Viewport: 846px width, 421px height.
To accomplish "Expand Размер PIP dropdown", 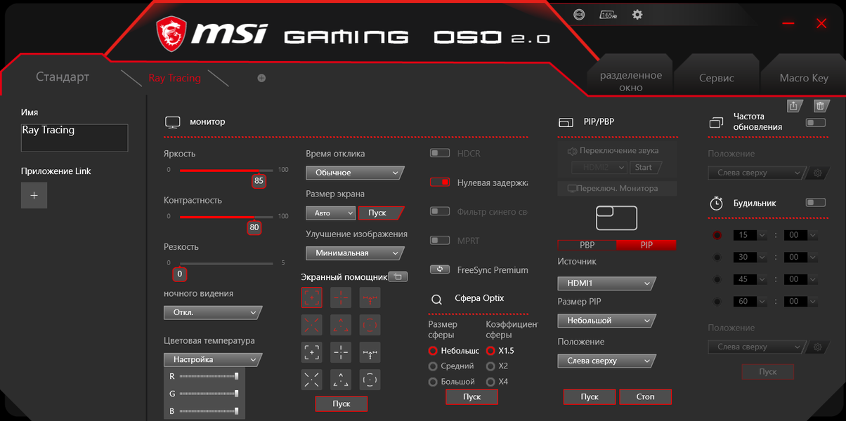I will (606, 321).
